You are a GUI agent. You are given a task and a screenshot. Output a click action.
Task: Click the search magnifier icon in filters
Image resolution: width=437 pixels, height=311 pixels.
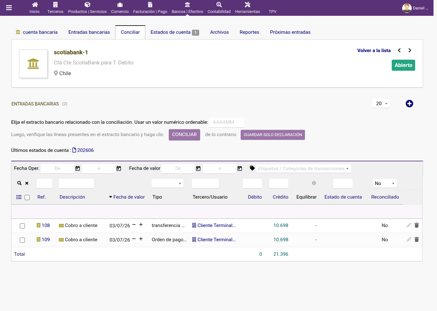(x=19, y=183)
